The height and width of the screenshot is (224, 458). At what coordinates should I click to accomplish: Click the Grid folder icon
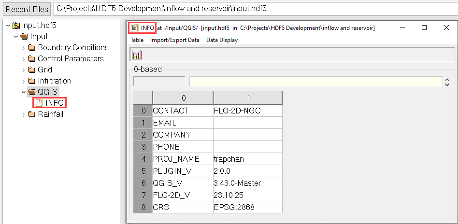click(32, 70)
